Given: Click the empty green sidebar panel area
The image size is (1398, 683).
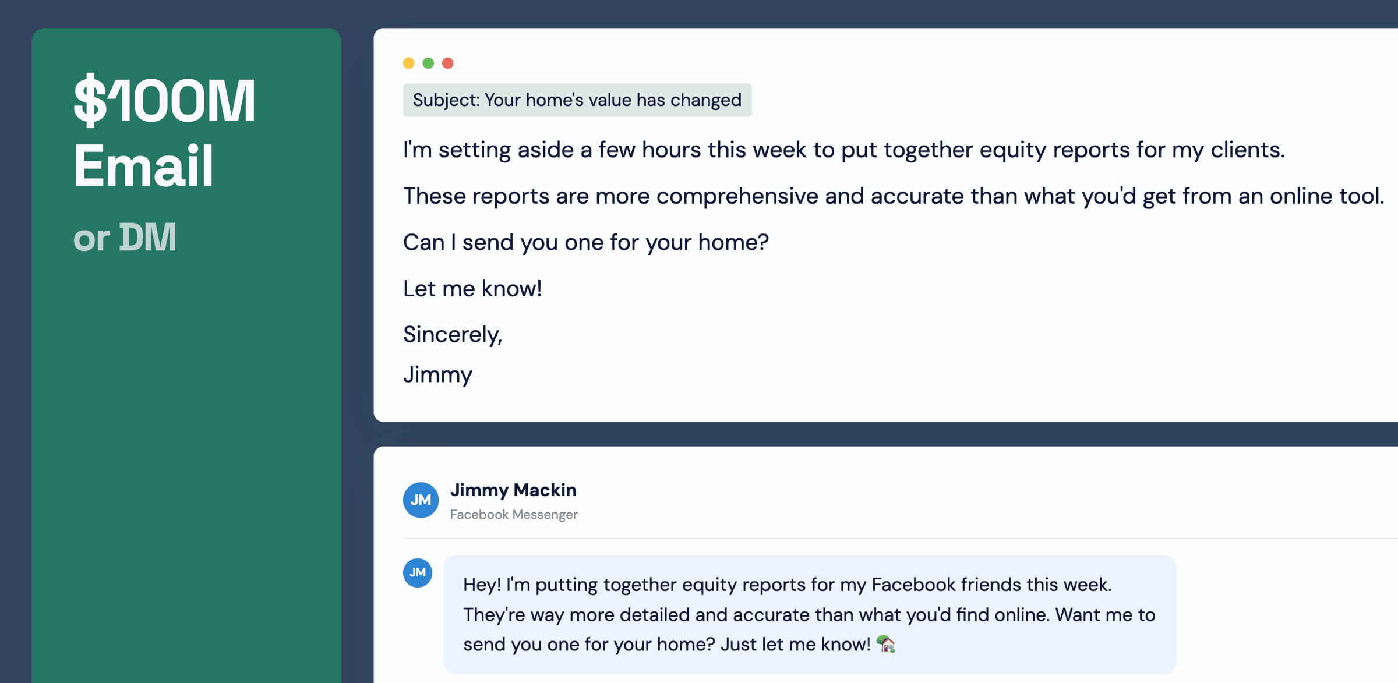Looking at the screenshot, I should 186,466.
